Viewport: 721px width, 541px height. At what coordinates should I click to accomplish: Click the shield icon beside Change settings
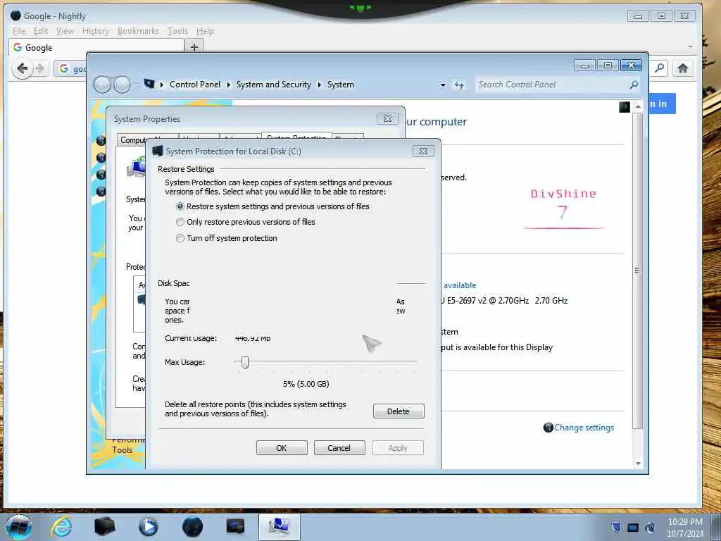(x=548, y=428)
